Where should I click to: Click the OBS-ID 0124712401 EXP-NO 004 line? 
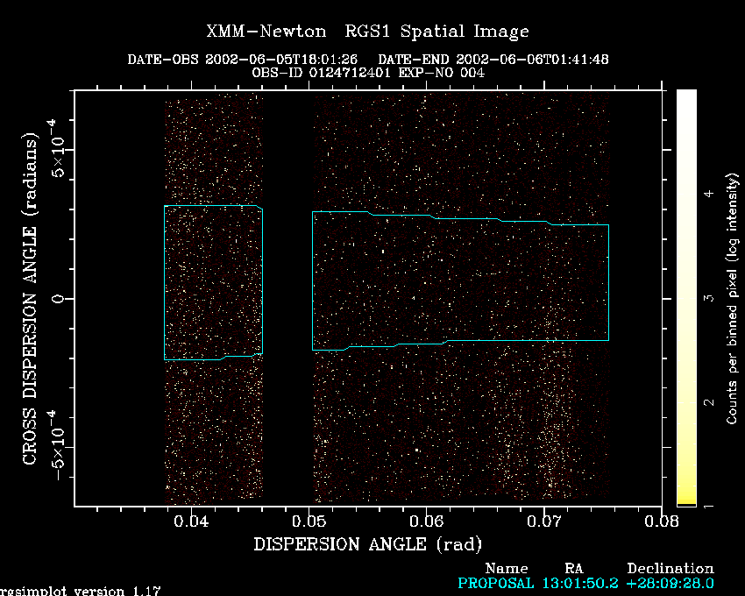368,73
